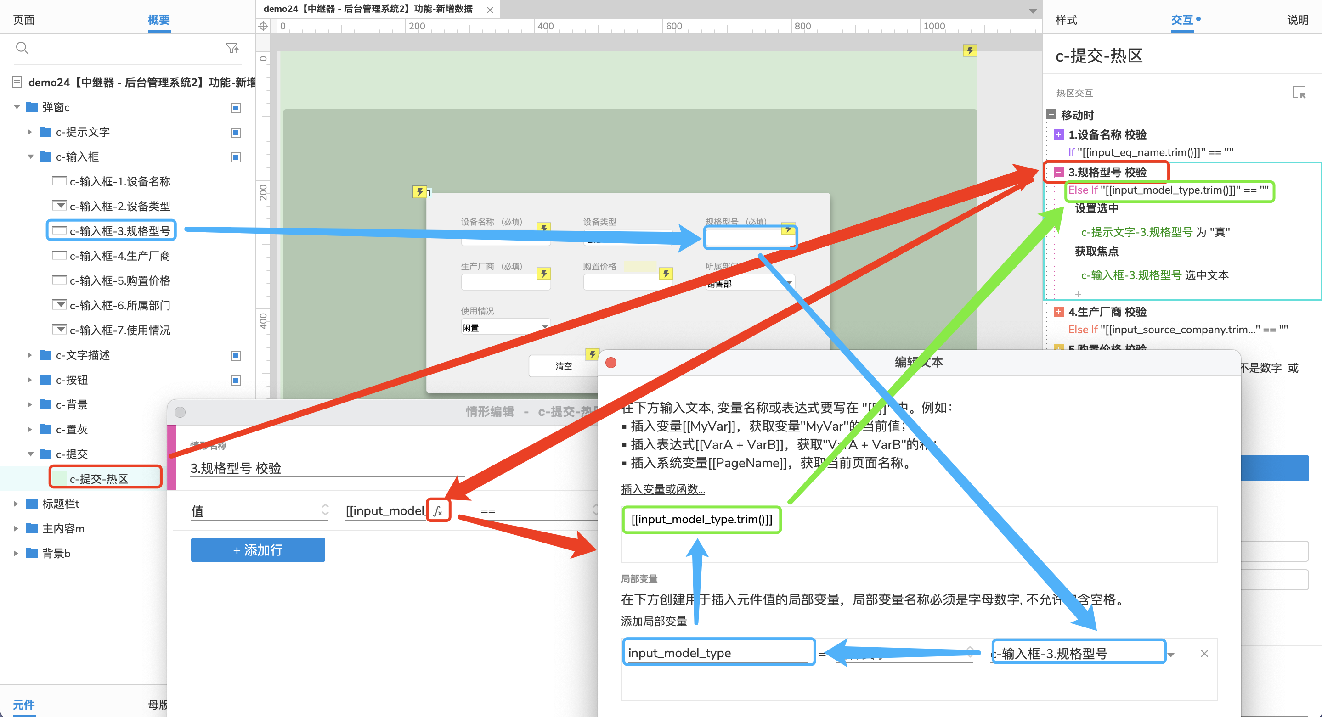The width and height of the screenshot is (1322, 717).
Task: Add an action with the plus under 获取焦点
Action: click(1077, 294)
